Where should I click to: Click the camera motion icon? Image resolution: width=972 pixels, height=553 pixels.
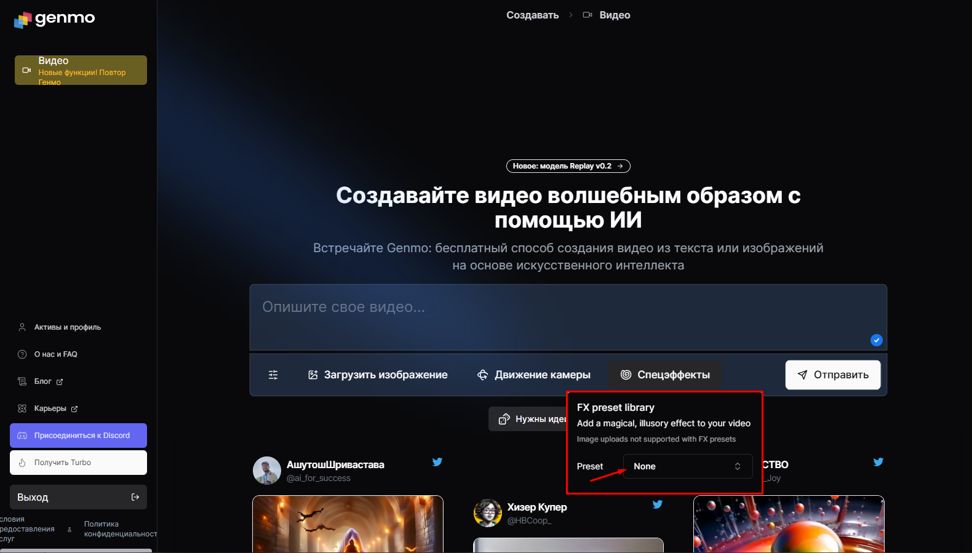(483, 375)
